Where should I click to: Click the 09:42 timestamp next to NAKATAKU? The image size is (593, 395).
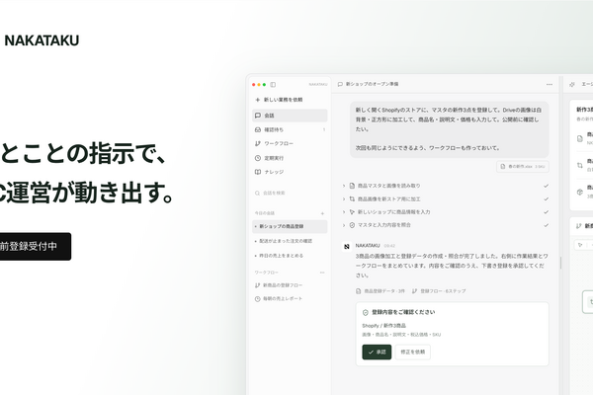[x=389, y=246]
